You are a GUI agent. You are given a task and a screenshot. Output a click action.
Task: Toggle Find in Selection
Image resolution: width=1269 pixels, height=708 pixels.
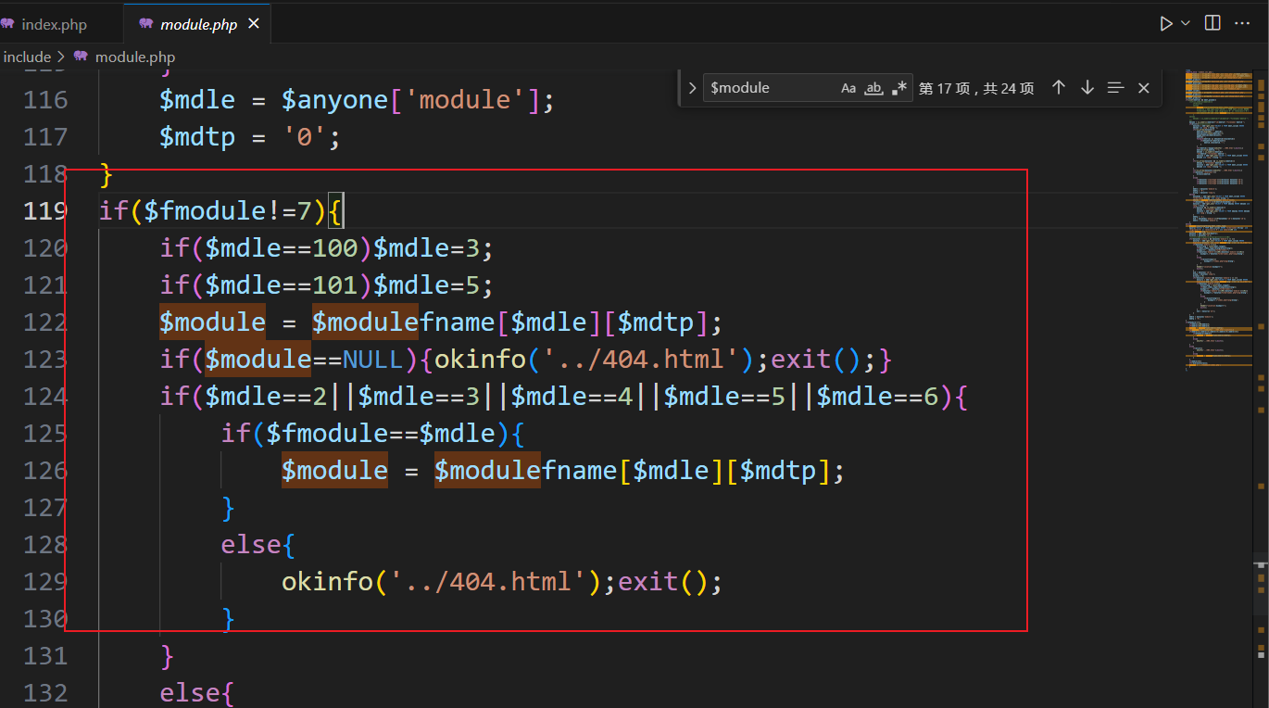1116,87
